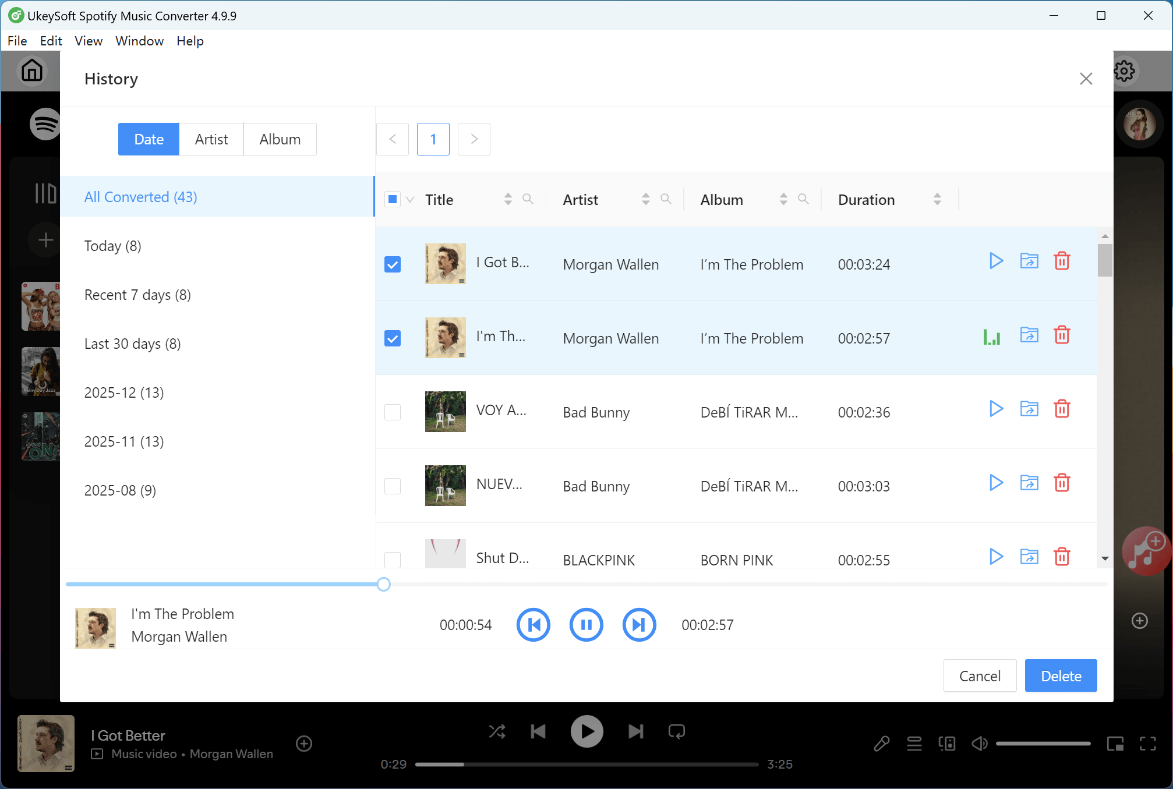Open the Edit menu
The image size is (1173, 789).
[x=51, y=41]
